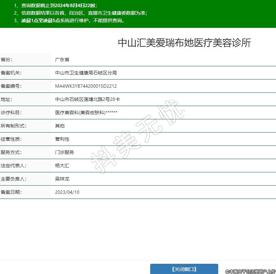Screen dimensions: 276x274
Task: Click the legal representative name 杨大汇
Action: coord(62,166)
